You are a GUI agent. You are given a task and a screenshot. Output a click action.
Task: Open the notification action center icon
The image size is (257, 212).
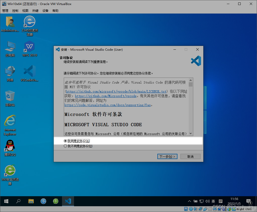[249, 201]
